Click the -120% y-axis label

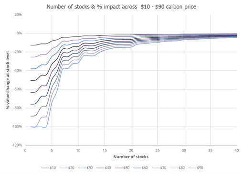tap(17, 145)
